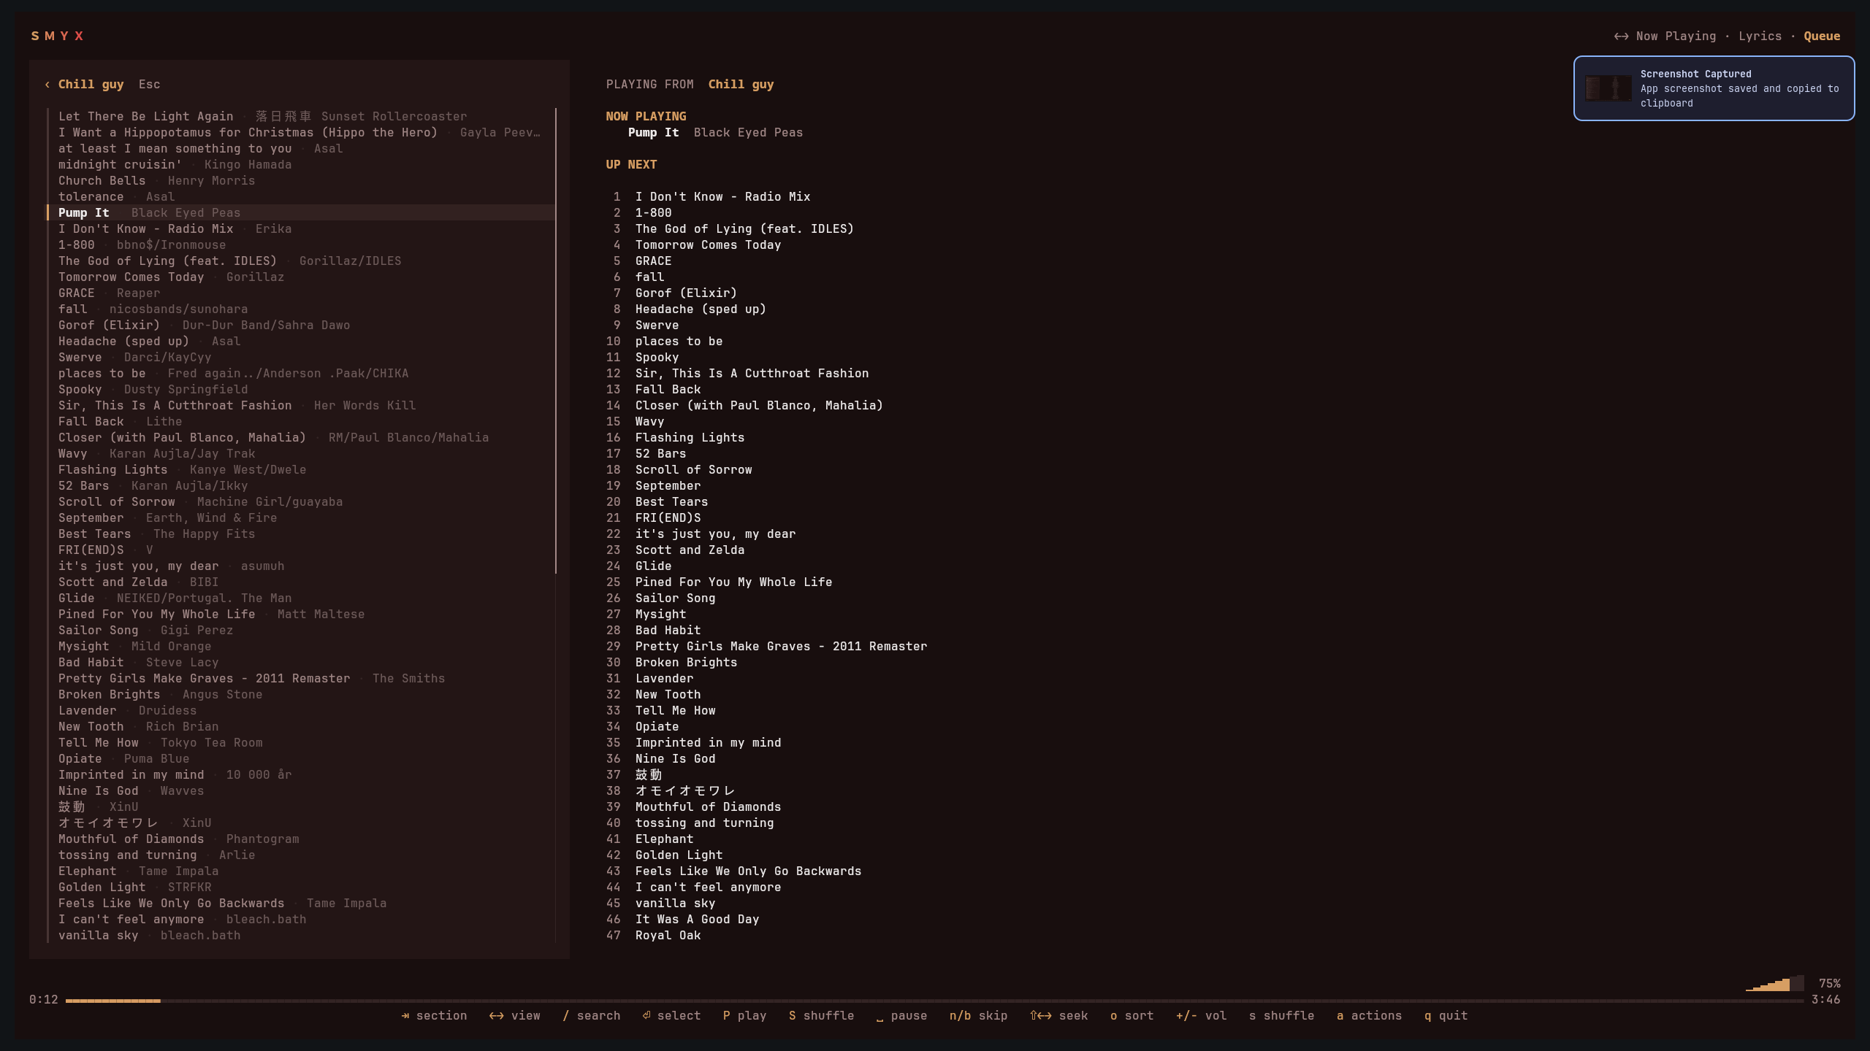Click the Esc hint to close playlist
The image size is (1870, 1051).
tap(149, 85)
